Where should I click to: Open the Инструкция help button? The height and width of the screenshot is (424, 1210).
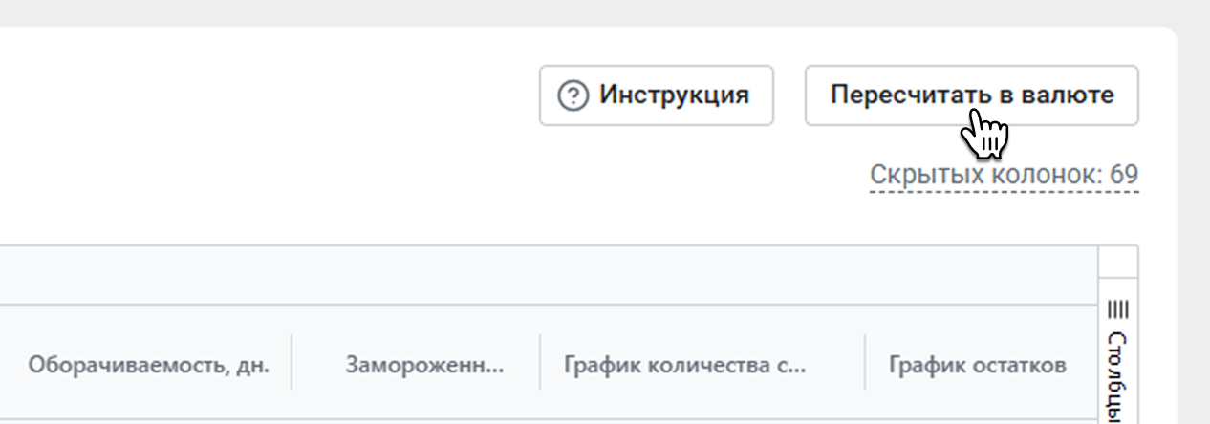[656, 95]
